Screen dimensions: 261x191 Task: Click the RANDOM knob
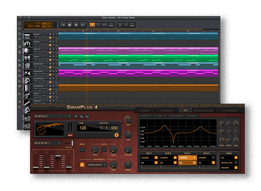[x=128, y=149]
